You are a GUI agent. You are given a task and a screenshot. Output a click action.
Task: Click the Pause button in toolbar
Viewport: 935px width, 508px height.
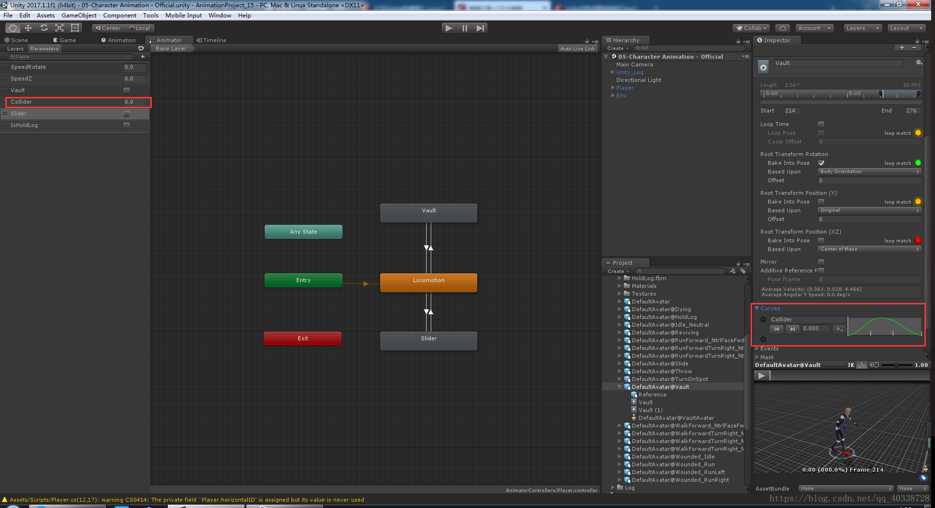465,28
